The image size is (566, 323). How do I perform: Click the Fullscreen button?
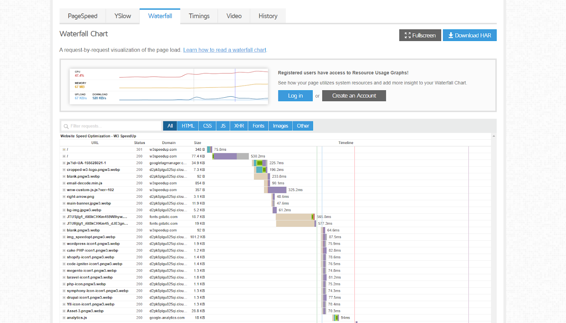(420, 35)
